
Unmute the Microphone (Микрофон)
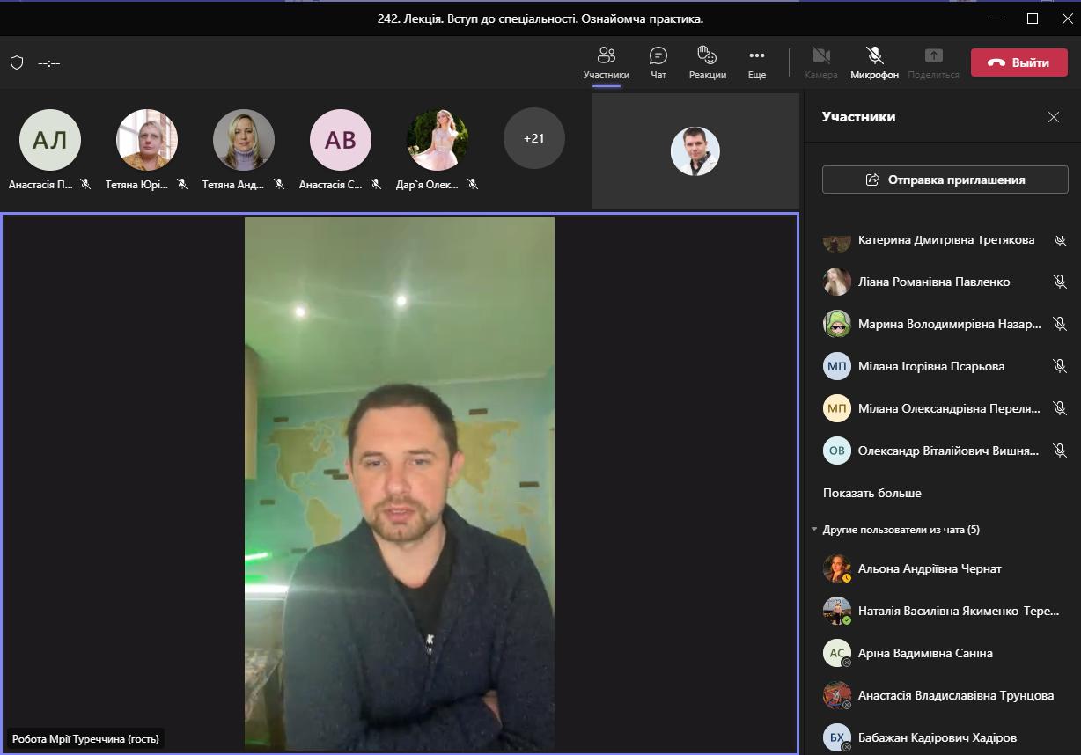point(874,57)
